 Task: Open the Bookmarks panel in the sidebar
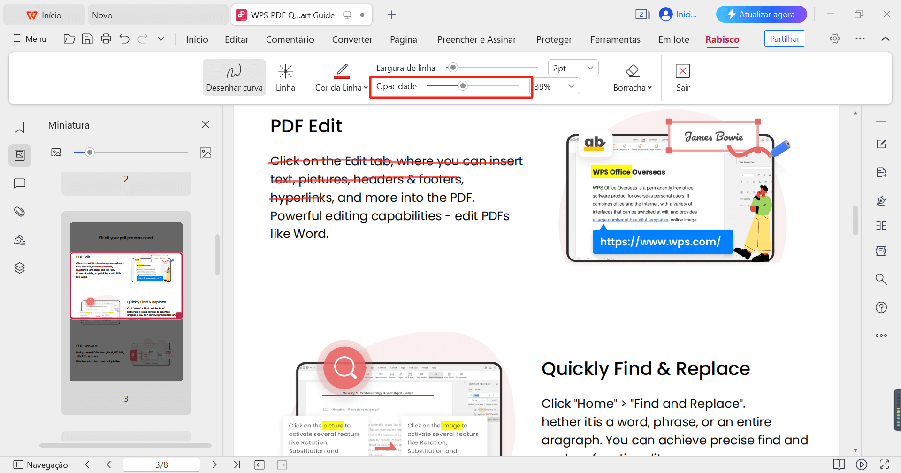coord(19,127)
